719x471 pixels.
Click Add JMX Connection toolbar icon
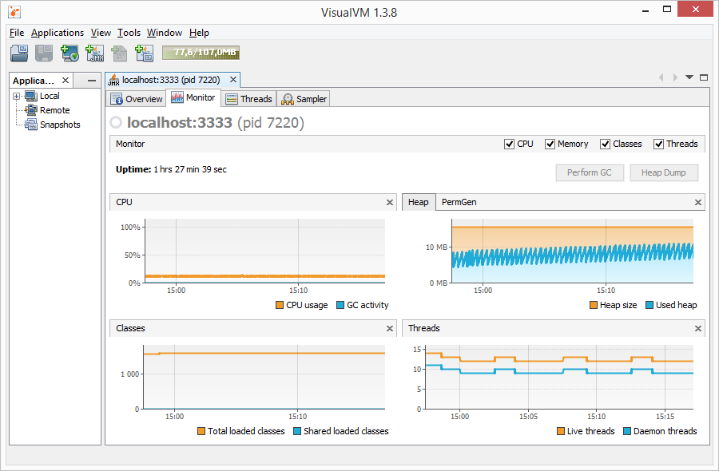pos(94,53)
